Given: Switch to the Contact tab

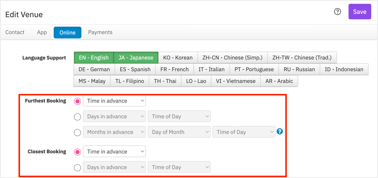Looking at the screenshot, I should click(15, 32).
